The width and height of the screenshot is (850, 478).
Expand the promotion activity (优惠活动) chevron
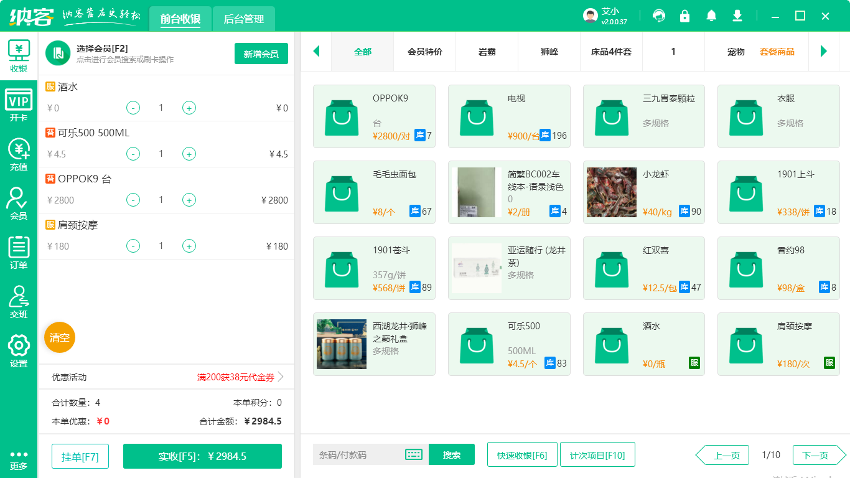[281, 377]
